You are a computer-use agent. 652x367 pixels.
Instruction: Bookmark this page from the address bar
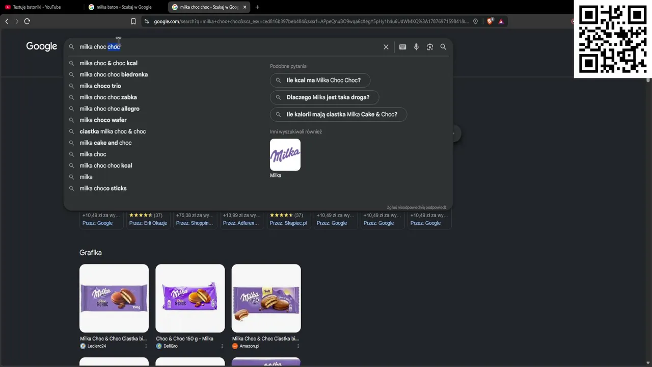[133, 21]
